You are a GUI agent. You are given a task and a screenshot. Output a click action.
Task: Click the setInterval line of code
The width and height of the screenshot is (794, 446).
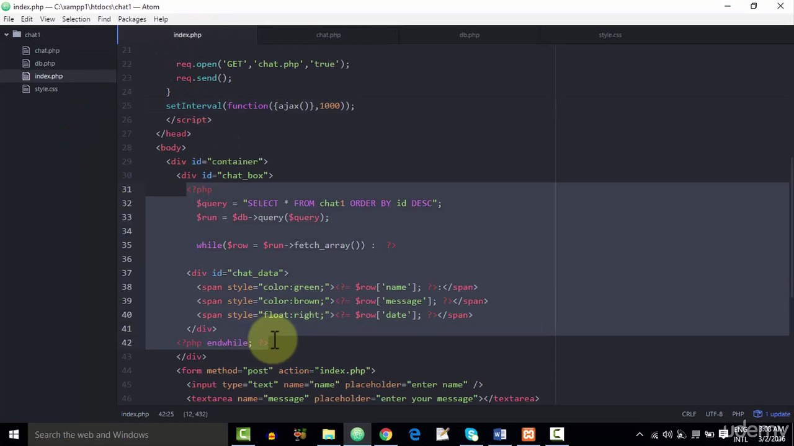(260, 106)
